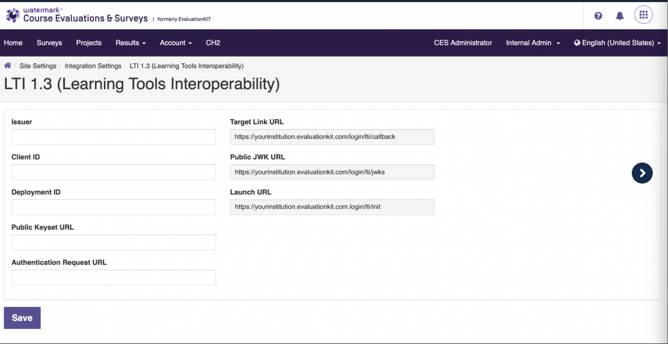Screen dimensions: 668x344
Task: Click the Authentication Request URL label
Action: [59, 262]
